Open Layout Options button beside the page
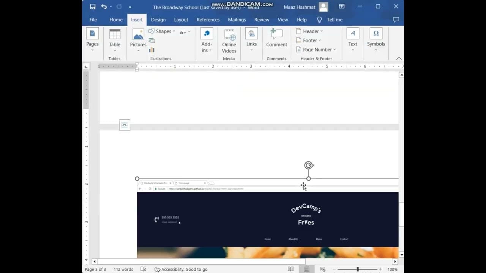 coord(125,125)
